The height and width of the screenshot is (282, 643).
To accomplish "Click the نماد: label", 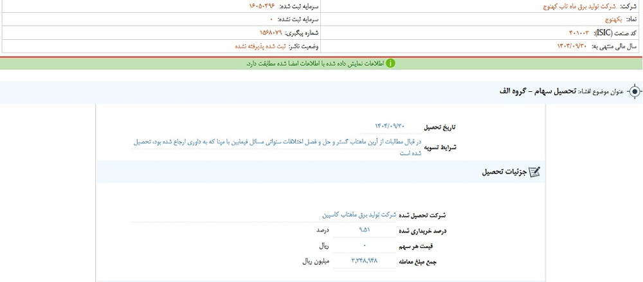I will pos(632,20).
